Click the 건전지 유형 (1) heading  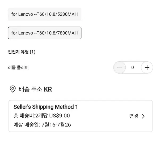(22, 52)
